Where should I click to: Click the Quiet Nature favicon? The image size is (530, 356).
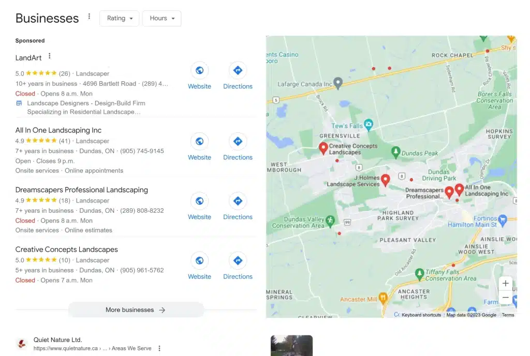(x=22, y=344)
